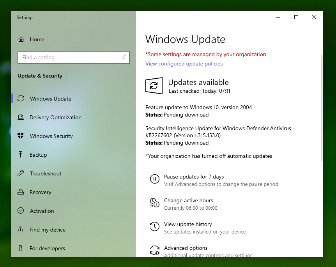336x267 pixels.
Task: Click 'See updates installed on your device' text
Action: (x=205, y=232)
